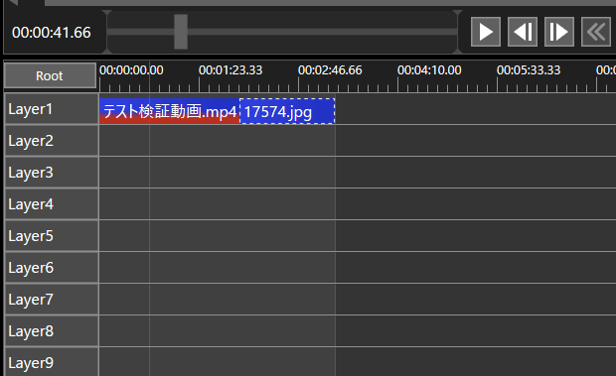Toggle the Layer1 header
Screen dimensions: 616x376
point(51,109)
